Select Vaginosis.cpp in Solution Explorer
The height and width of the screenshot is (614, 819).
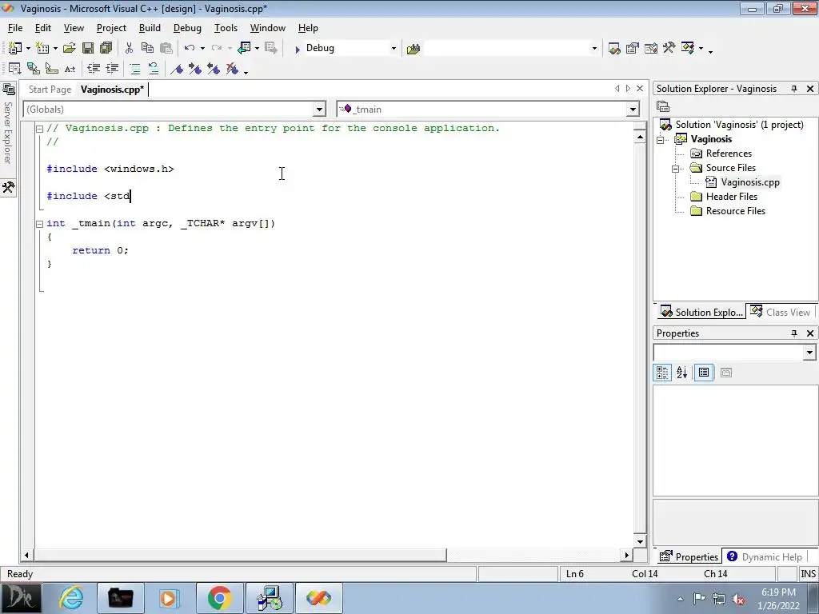pos(750,182)
